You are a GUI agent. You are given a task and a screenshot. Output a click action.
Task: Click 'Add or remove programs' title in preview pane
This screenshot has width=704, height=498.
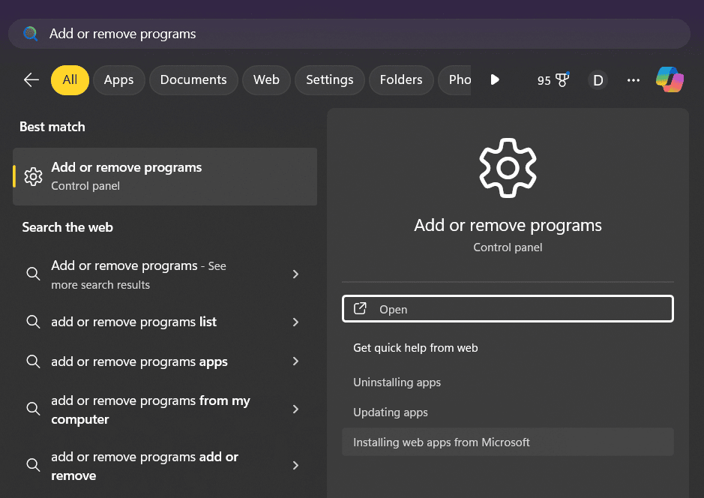click(x=508, y=226)
